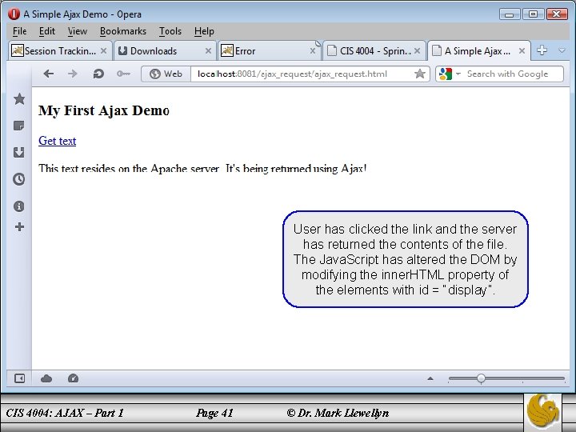
Task: Click the Google search engine icon
Action: [446, 74]
